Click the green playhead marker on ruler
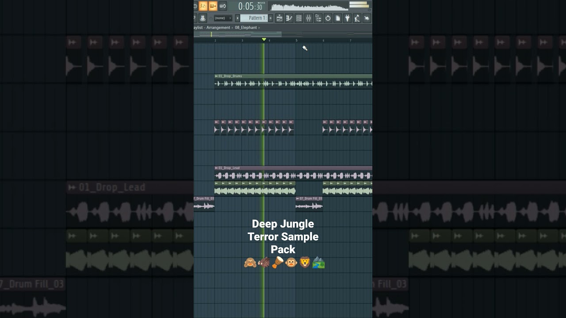 [x=264, y=40]
